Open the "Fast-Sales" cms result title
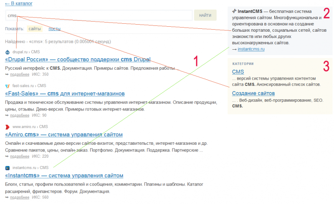Screen dimensions: 334x204 coord(65,93)
